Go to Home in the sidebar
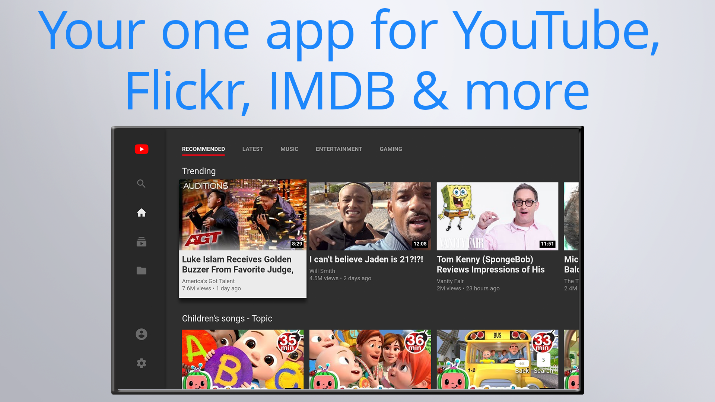Screen dimensions: 715x402 pos(141,213)
